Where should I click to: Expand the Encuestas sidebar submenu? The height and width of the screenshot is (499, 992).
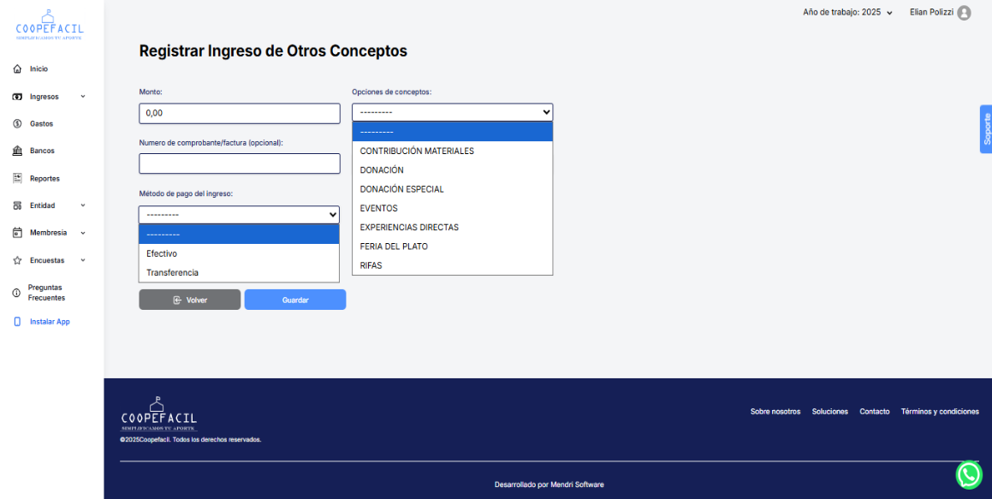point(83,260)
